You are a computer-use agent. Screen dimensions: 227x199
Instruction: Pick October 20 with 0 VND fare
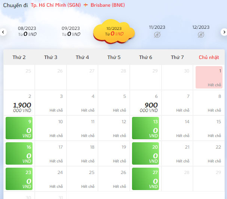[x=145, y=153]
